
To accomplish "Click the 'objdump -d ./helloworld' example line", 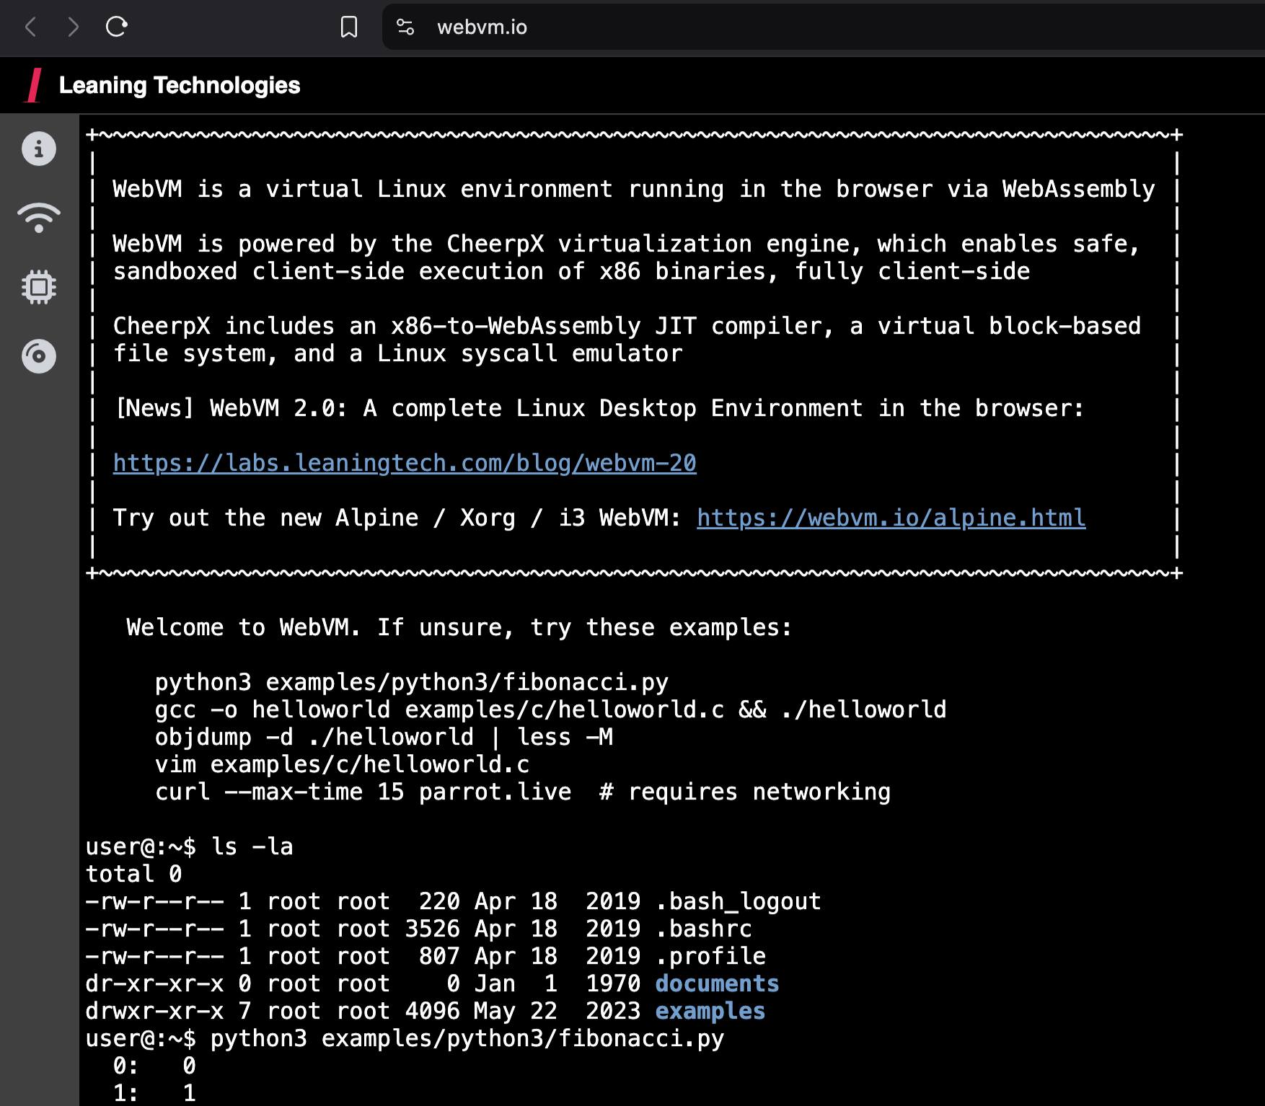I will pos(384,737).
